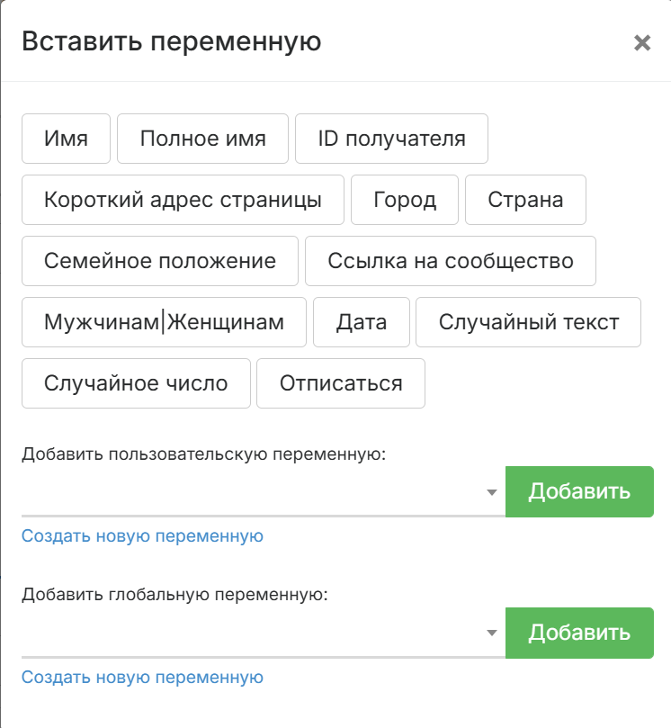This screenshot has width=671, height=728.
Task: Insert the Дата variable
Action: [x=362, y=322]
